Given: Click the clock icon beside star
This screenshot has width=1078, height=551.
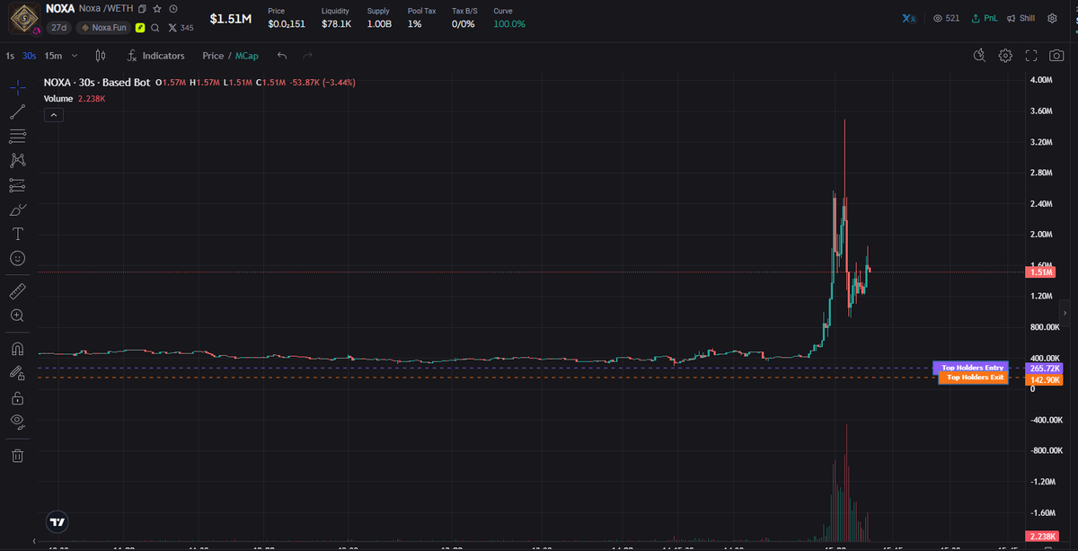Looking at the screenshot, I should point(172,8).
